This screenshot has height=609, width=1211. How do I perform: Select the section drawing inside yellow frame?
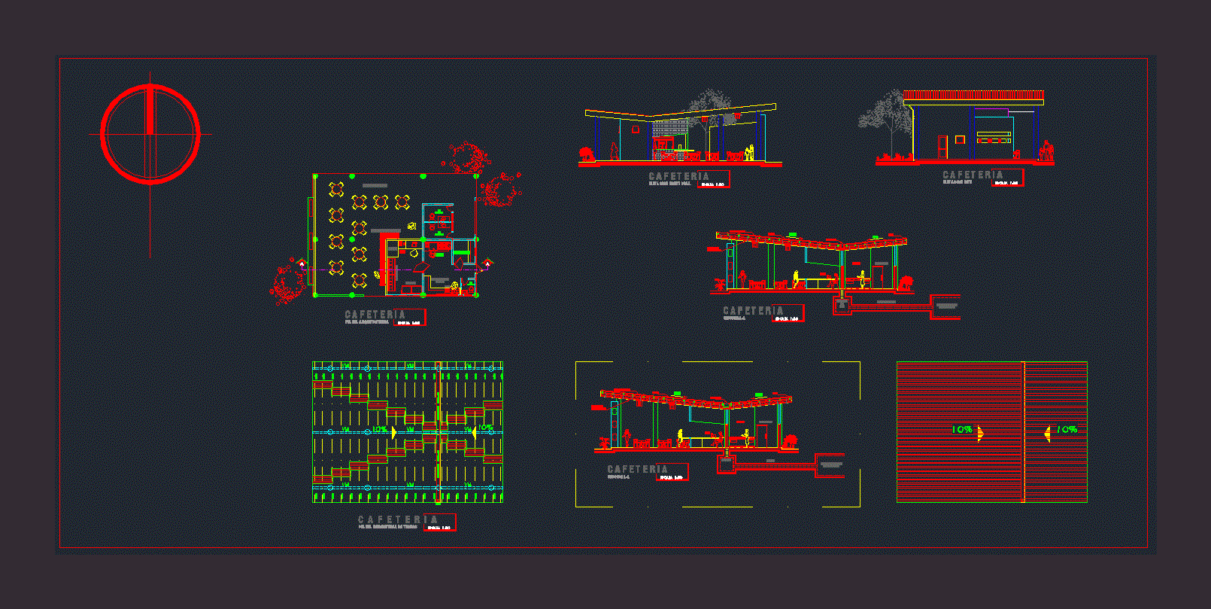718,434
